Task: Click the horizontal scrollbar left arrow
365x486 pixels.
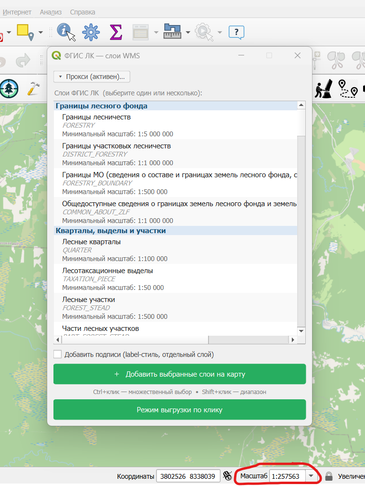Action: click(58, 340)
